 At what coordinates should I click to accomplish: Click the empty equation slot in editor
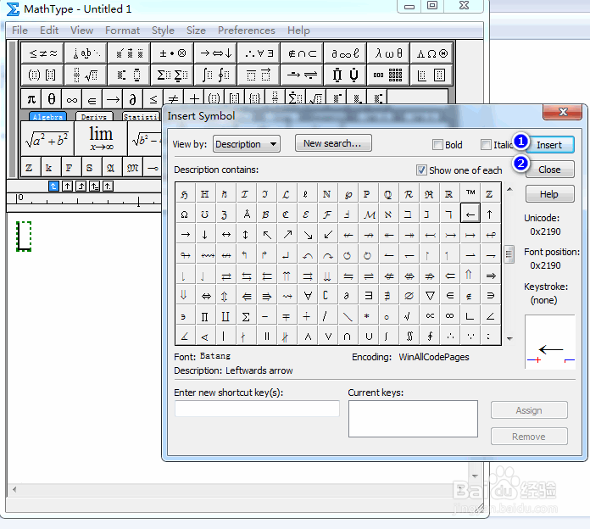click(24, 237)
